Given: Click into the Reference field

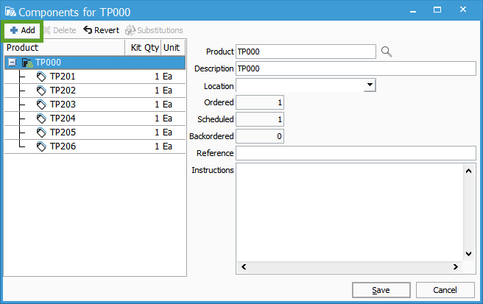Looking at the screenshot, I should 356,153.
